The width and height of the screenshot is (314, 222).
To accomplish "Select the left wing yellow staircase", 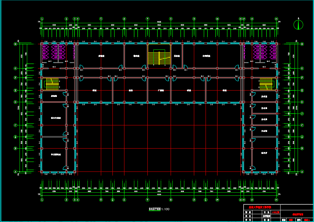I will (x=51, y=84).
